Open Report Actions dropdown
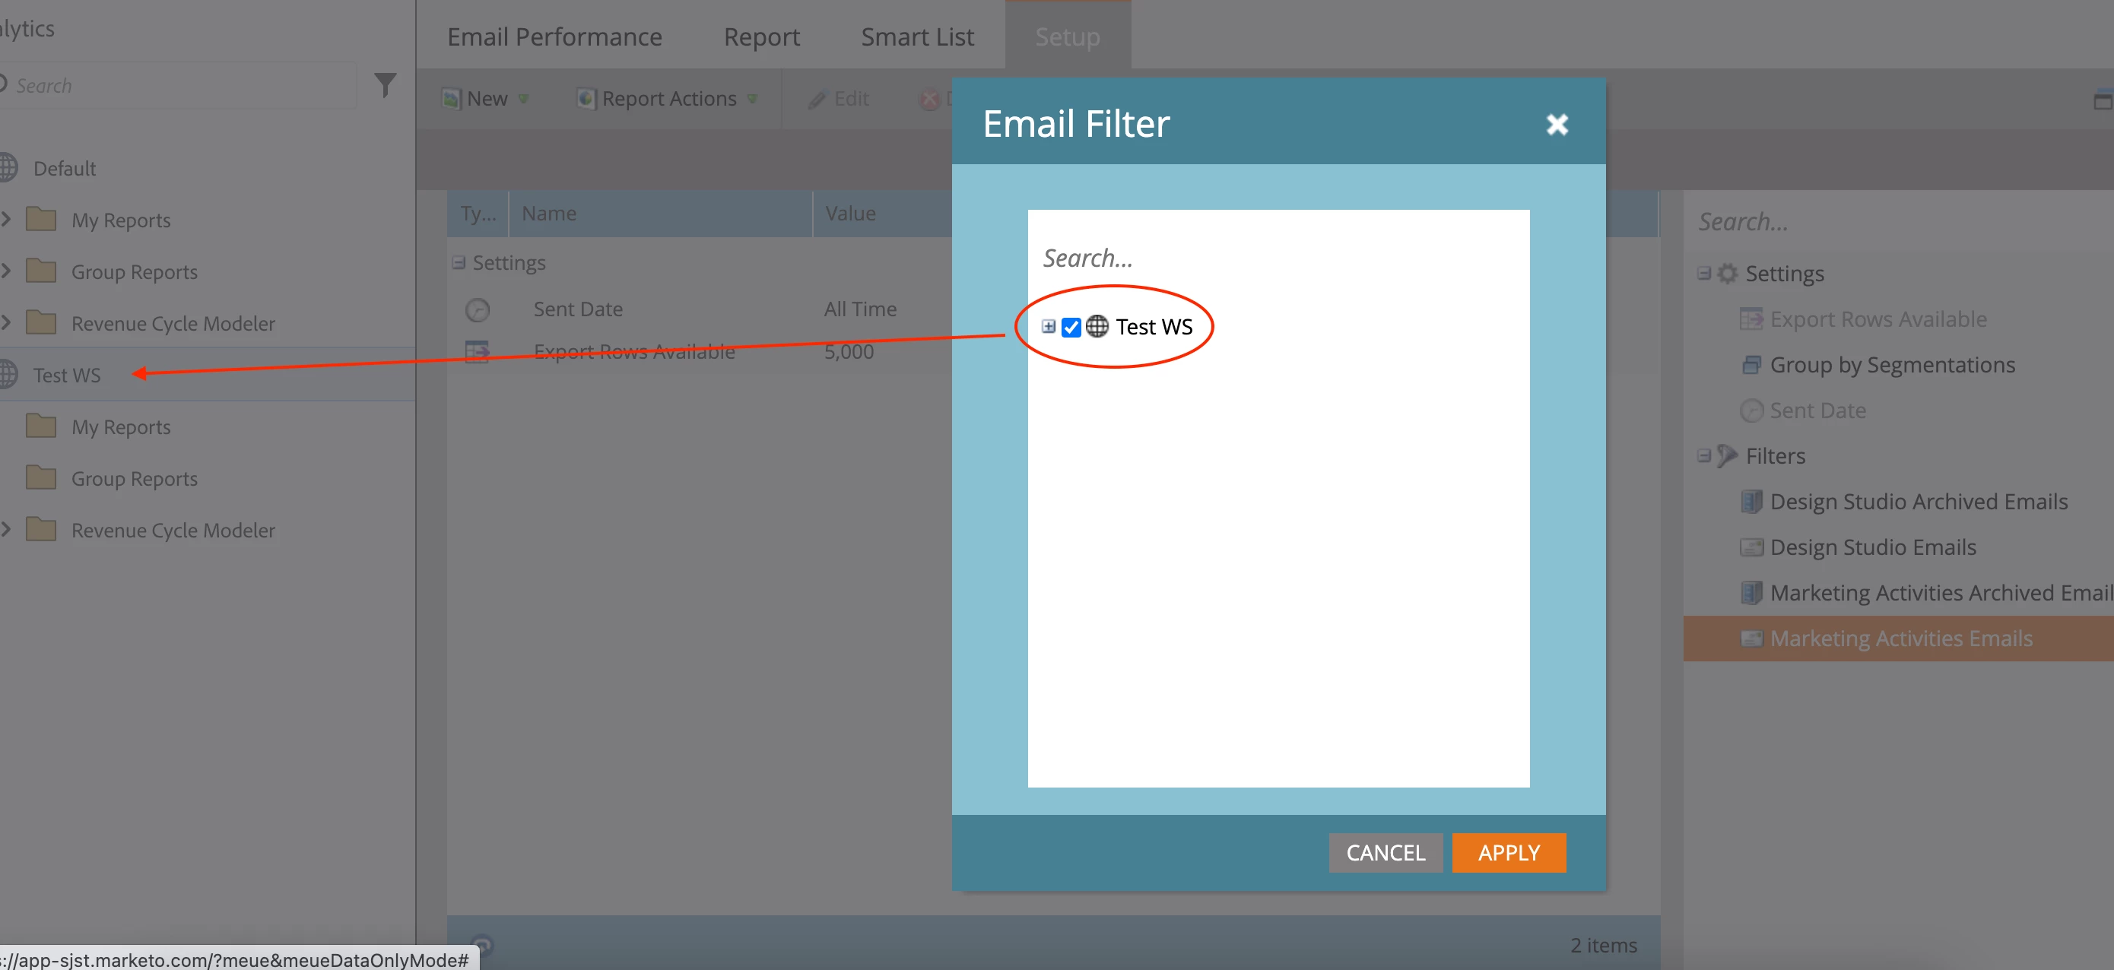The height and width of the screenshot is (970, 2114). pyautogui.click(x=668, y=99)
